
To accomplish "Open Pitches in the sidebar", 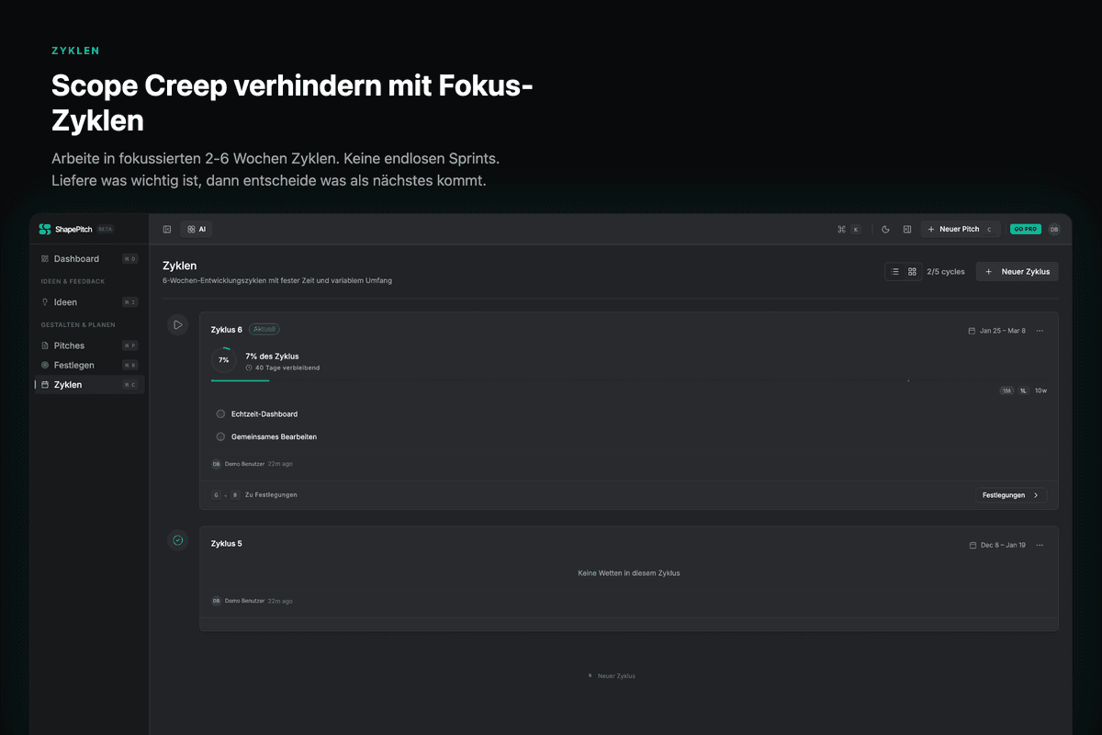I will click(69, 345).
